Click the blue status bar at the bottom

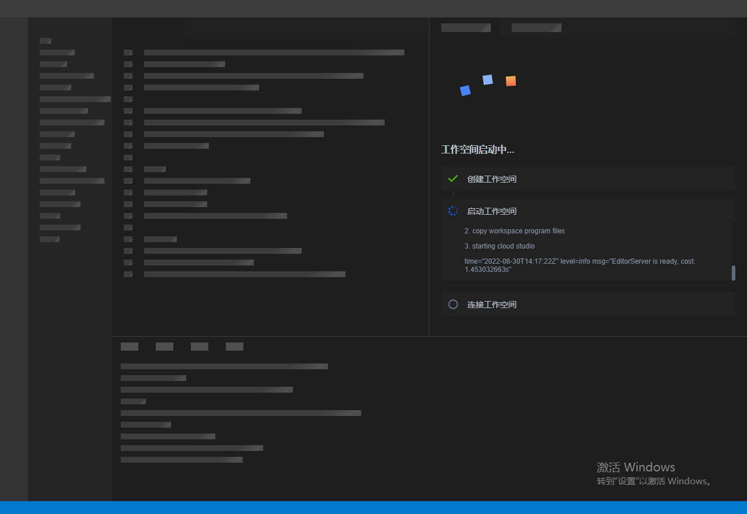(x=373, y=508)
